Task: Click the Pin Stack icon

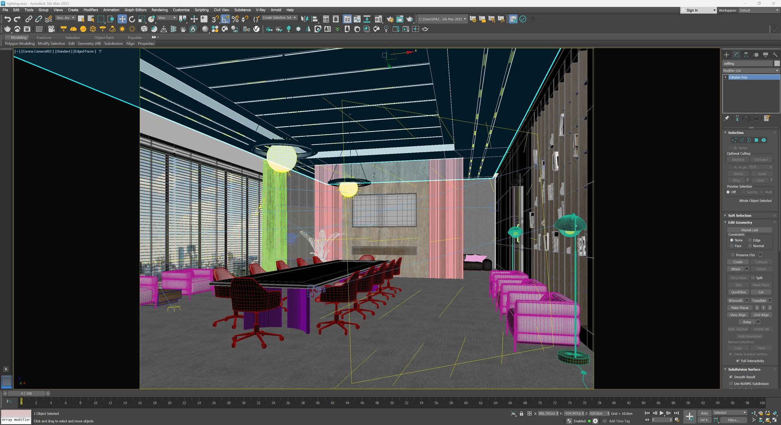Action: (x=727, y=118)
